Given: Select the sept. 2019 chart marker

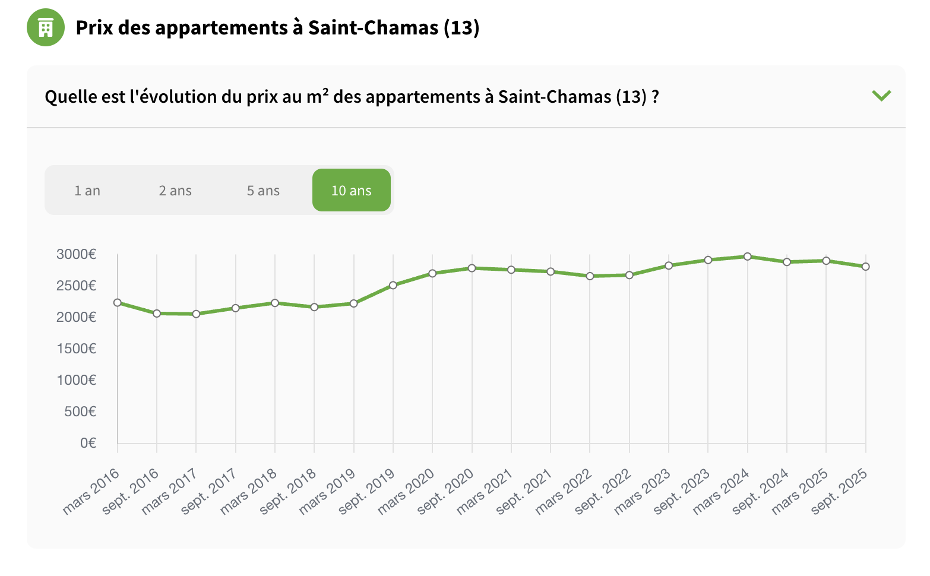Looking at the screenshot, I should (x=393, y=285).
